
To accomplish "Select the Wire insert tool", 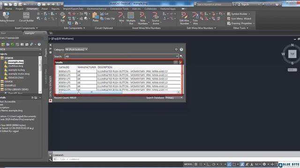I will [121, 17].
